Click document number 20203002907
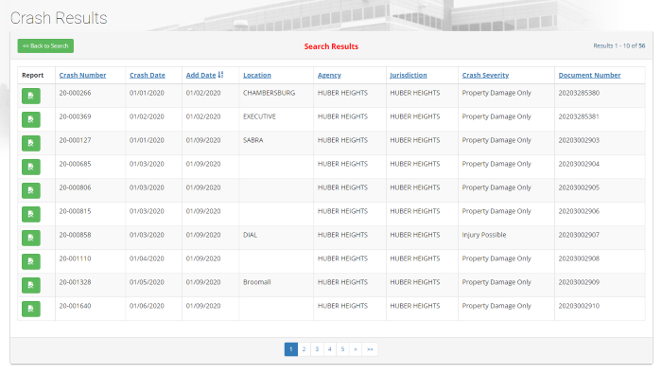 (x=579, y=235)
